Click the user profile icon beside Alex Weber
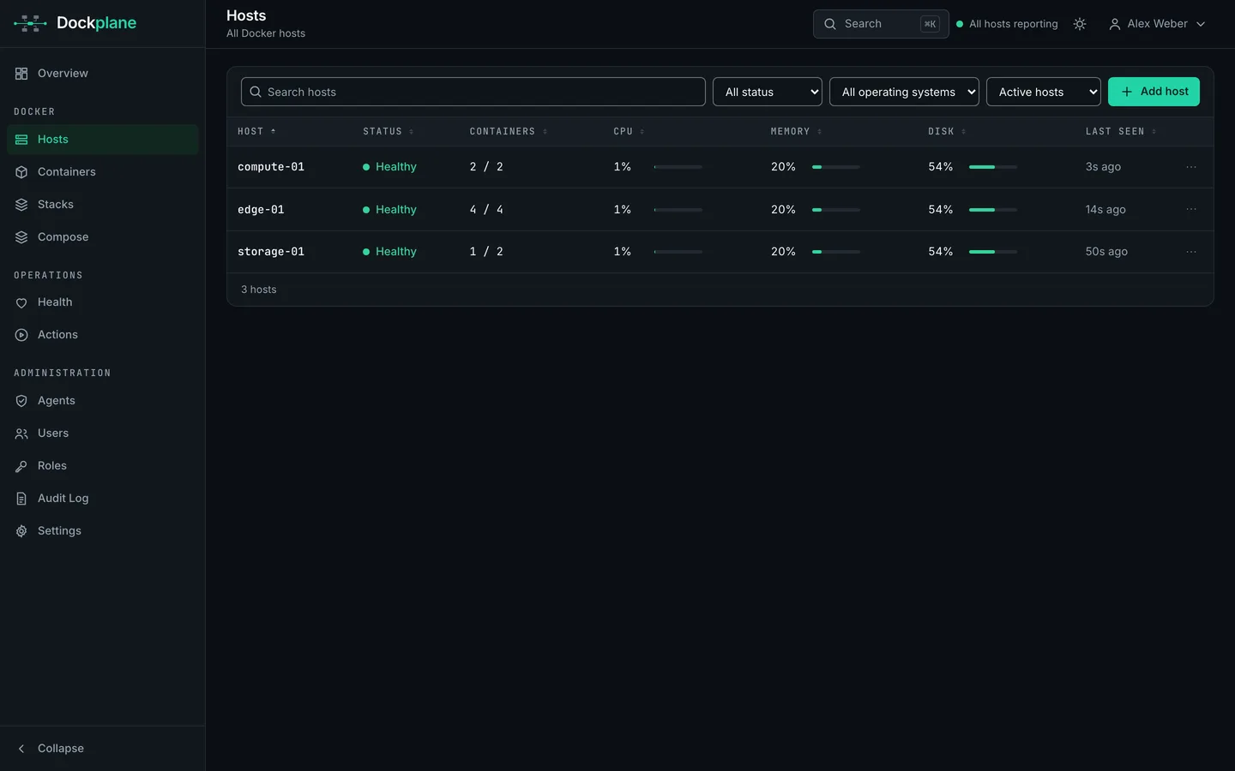 pos(1115,24)
